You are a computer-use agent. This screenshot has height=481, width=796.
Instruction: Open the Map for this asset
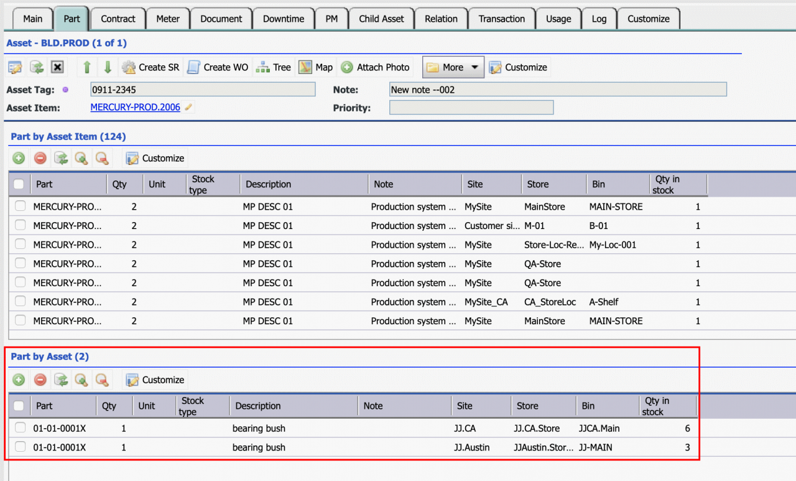pos(316,67)
